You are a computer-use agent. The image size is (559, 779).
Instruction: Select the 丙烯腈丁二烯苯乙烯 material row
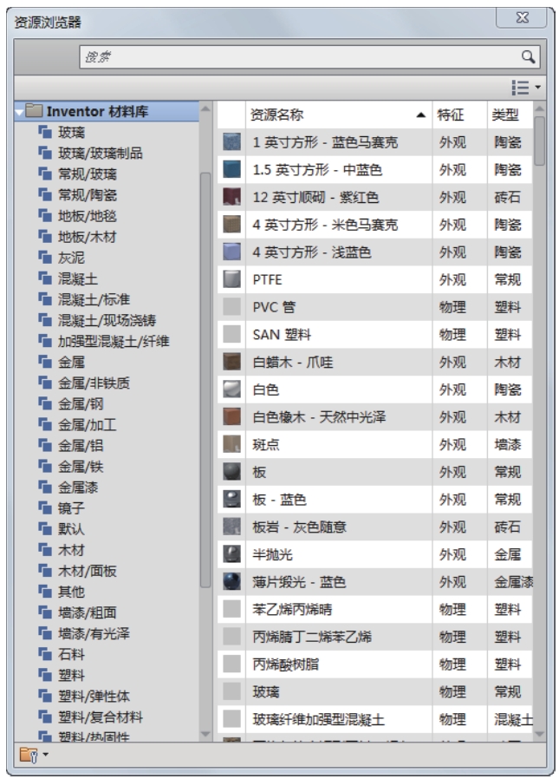pyautogui.click(x=374, y=637)
